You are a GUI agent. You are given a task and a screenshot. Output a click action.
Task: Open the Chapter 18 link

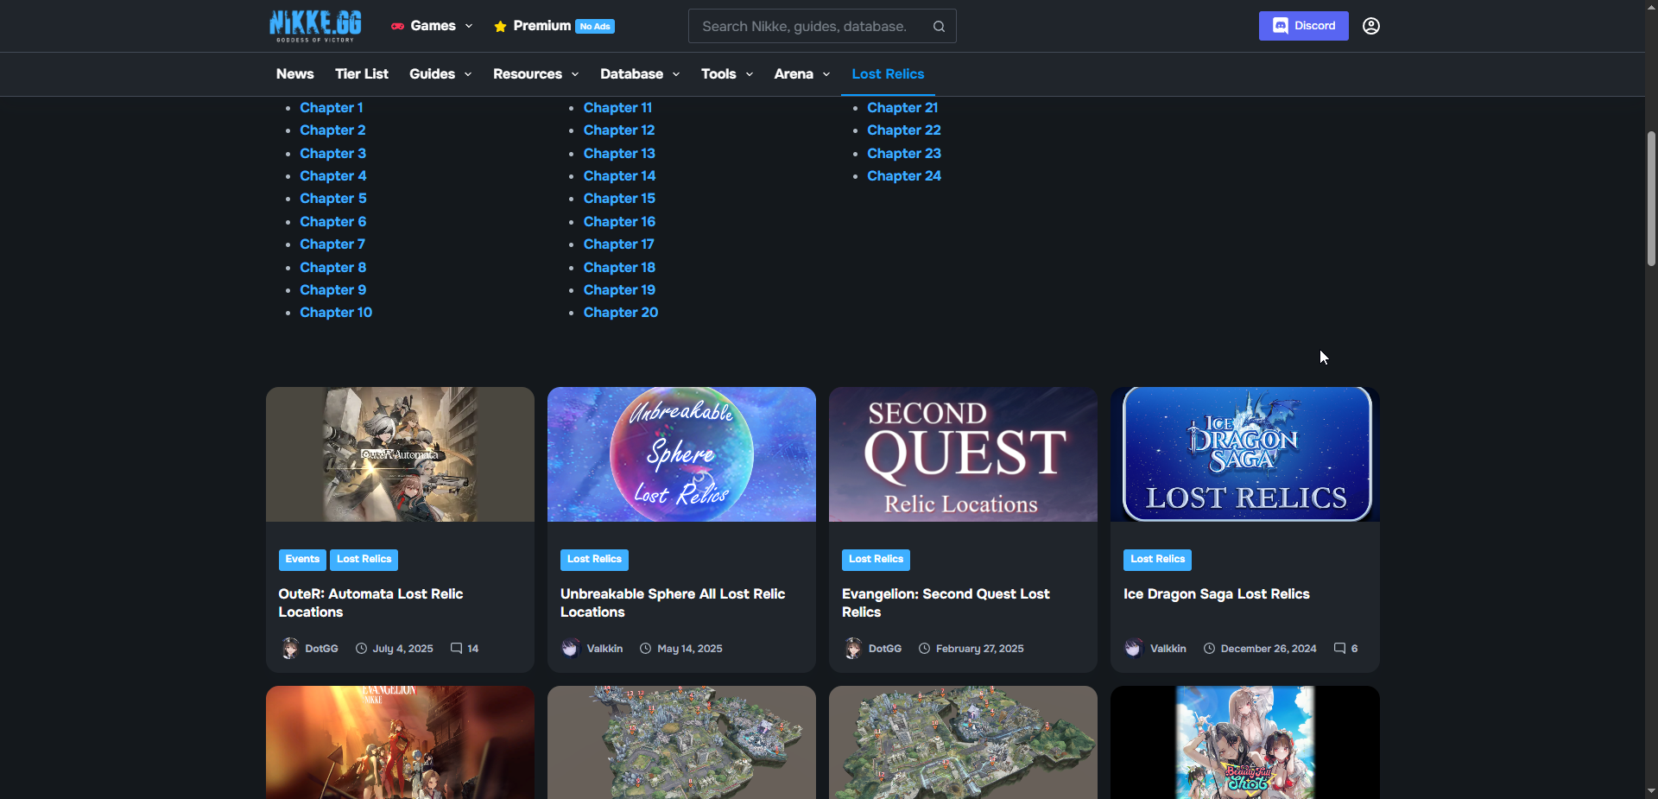[619, 268]
